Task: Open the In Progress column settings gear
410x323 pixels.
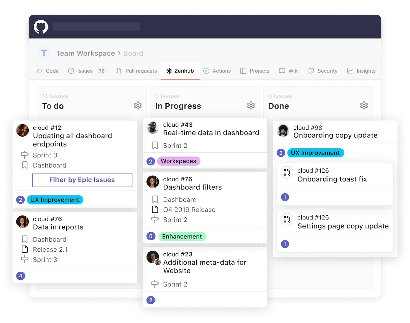Action: tap(251, 105)
